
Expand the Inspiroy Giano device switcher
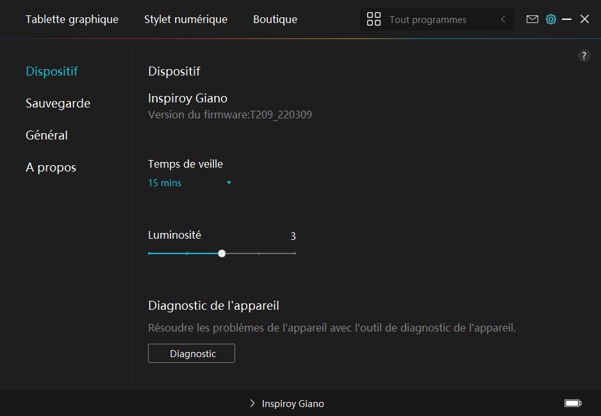pyautogui.click(x=287, y=404)
